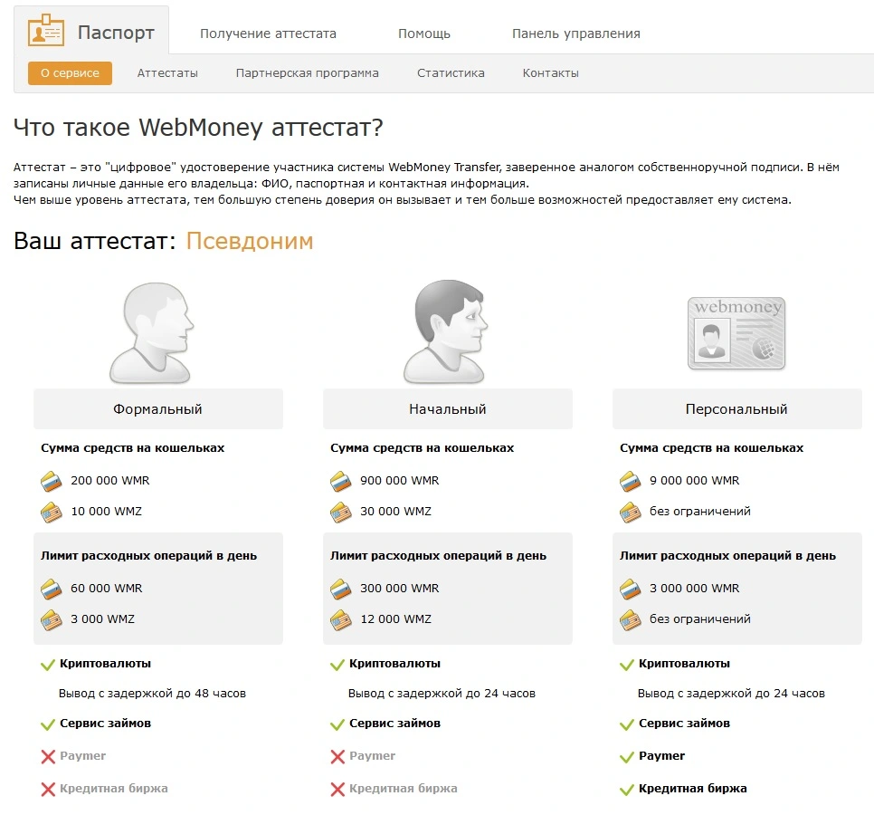874x815 pixels.
Task: Click '9 000 000 WMR' value
Action: tap(695, 480)
